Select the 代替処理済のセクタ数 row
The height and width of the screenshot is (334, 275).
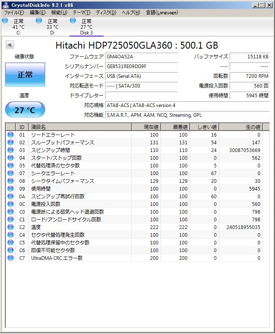point(81,166)
